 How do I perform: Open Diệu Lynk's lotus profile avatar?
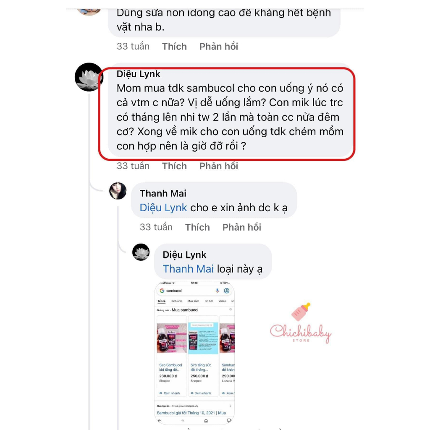[89, 77]
